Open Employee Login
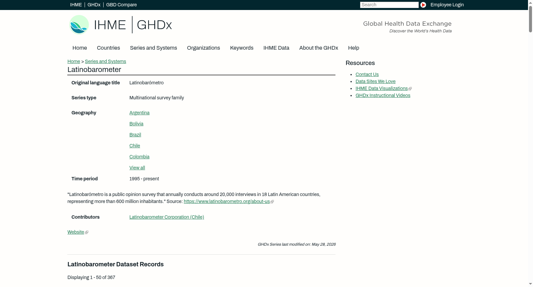Viewport: 533px width, 287px height. 447,5
